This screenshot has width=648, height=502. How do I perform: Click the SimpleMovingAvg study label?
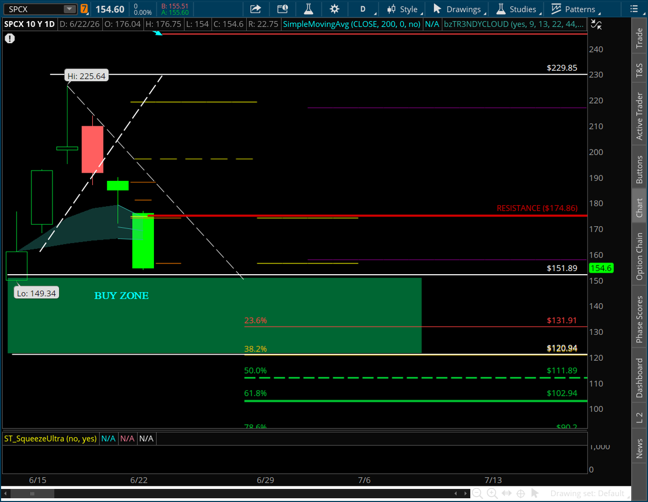pyautogui.click(x=353, y=24)
